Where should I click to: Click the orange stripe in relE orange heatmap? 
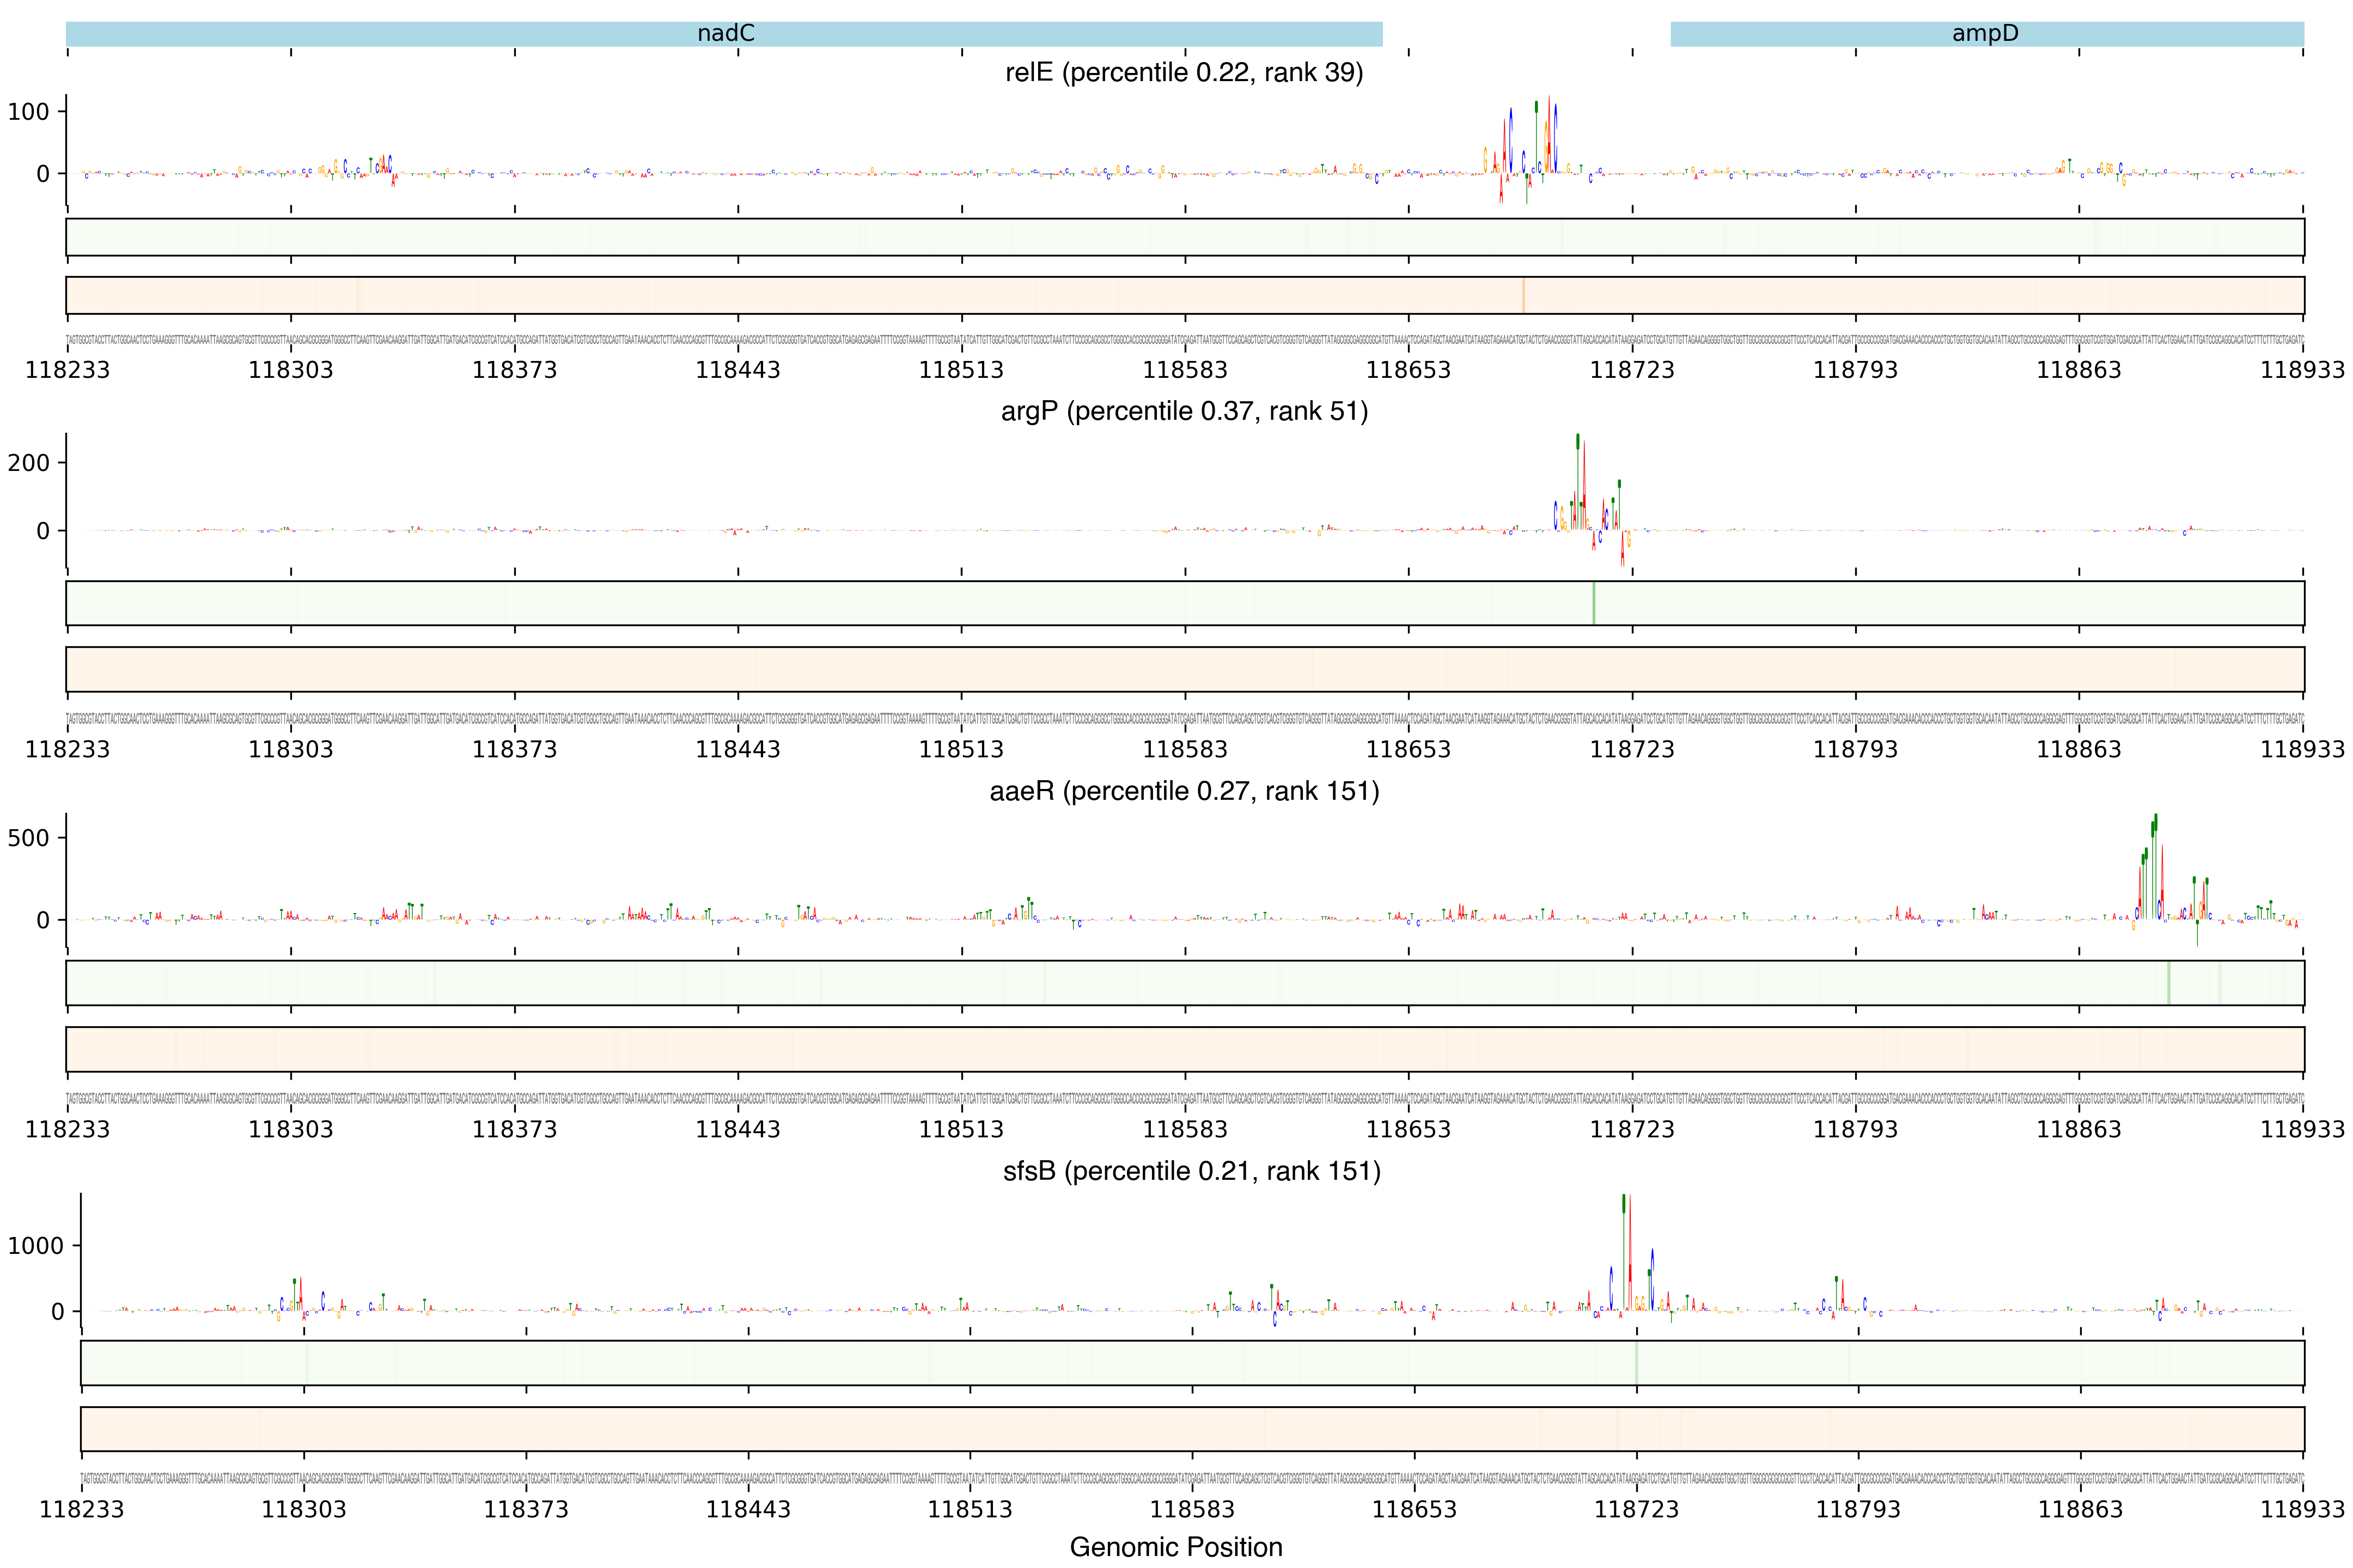(x=1523, y=295)
